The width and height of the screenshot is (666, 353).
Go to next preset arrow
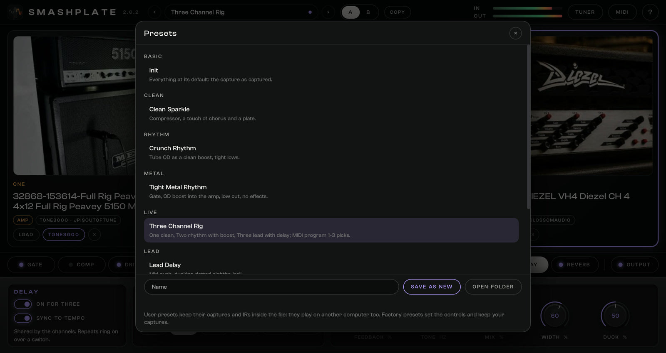point(328,12)
